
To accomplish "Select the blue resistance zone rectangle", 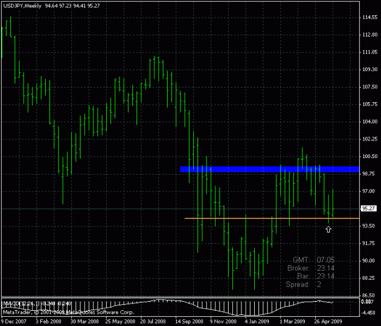I will tap(269, 169).
